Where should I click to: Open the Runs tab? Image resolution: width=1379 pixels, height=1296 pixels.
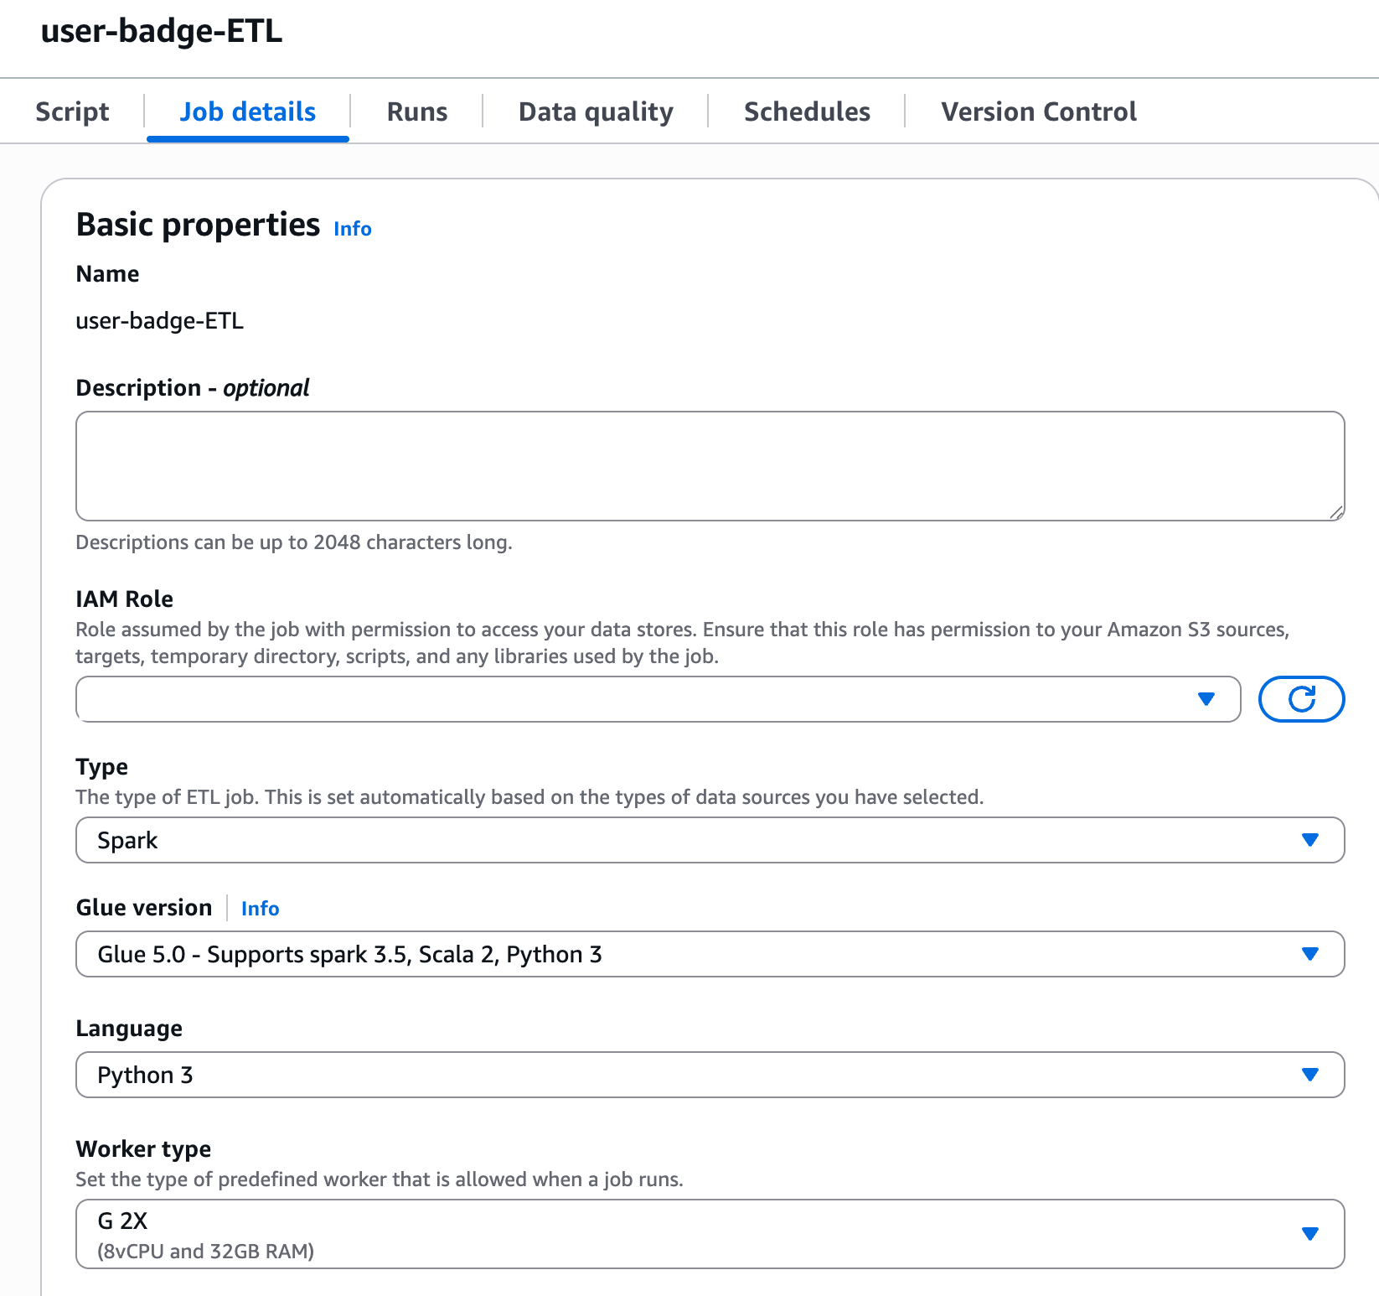pyautogui.click(x=417, y=111)
